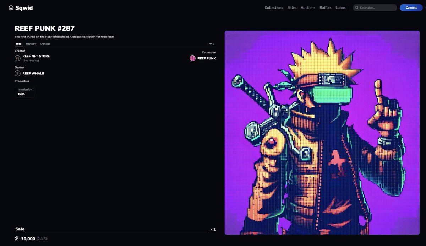Go to Auctions

click(x=308, y=7)
